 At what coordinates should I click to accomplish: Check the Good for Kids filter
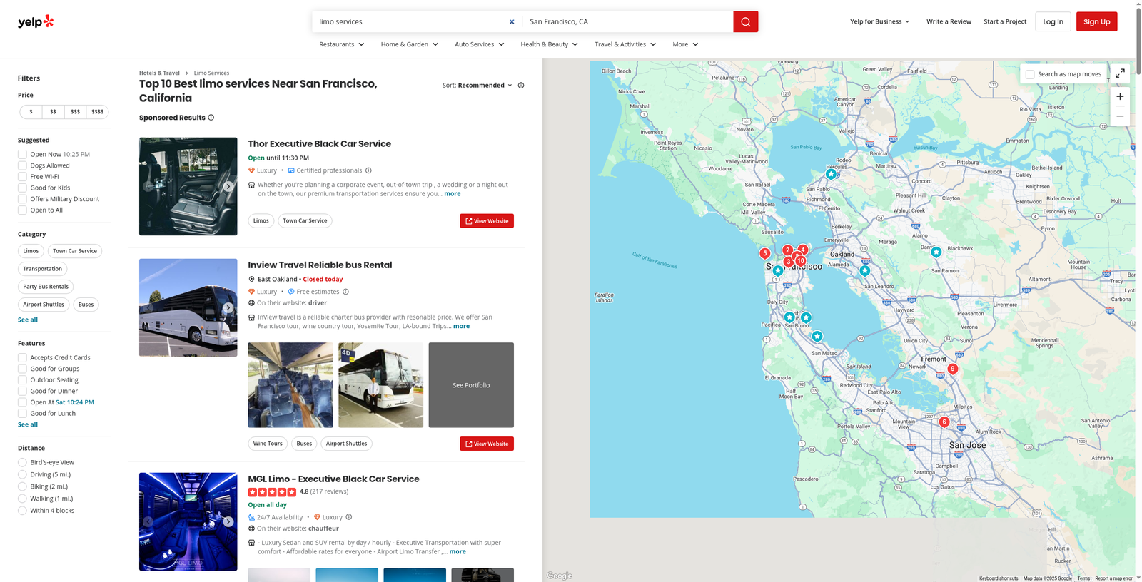click(x=22, y=188)
